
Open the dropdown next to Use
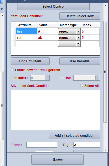coord(97,78)
